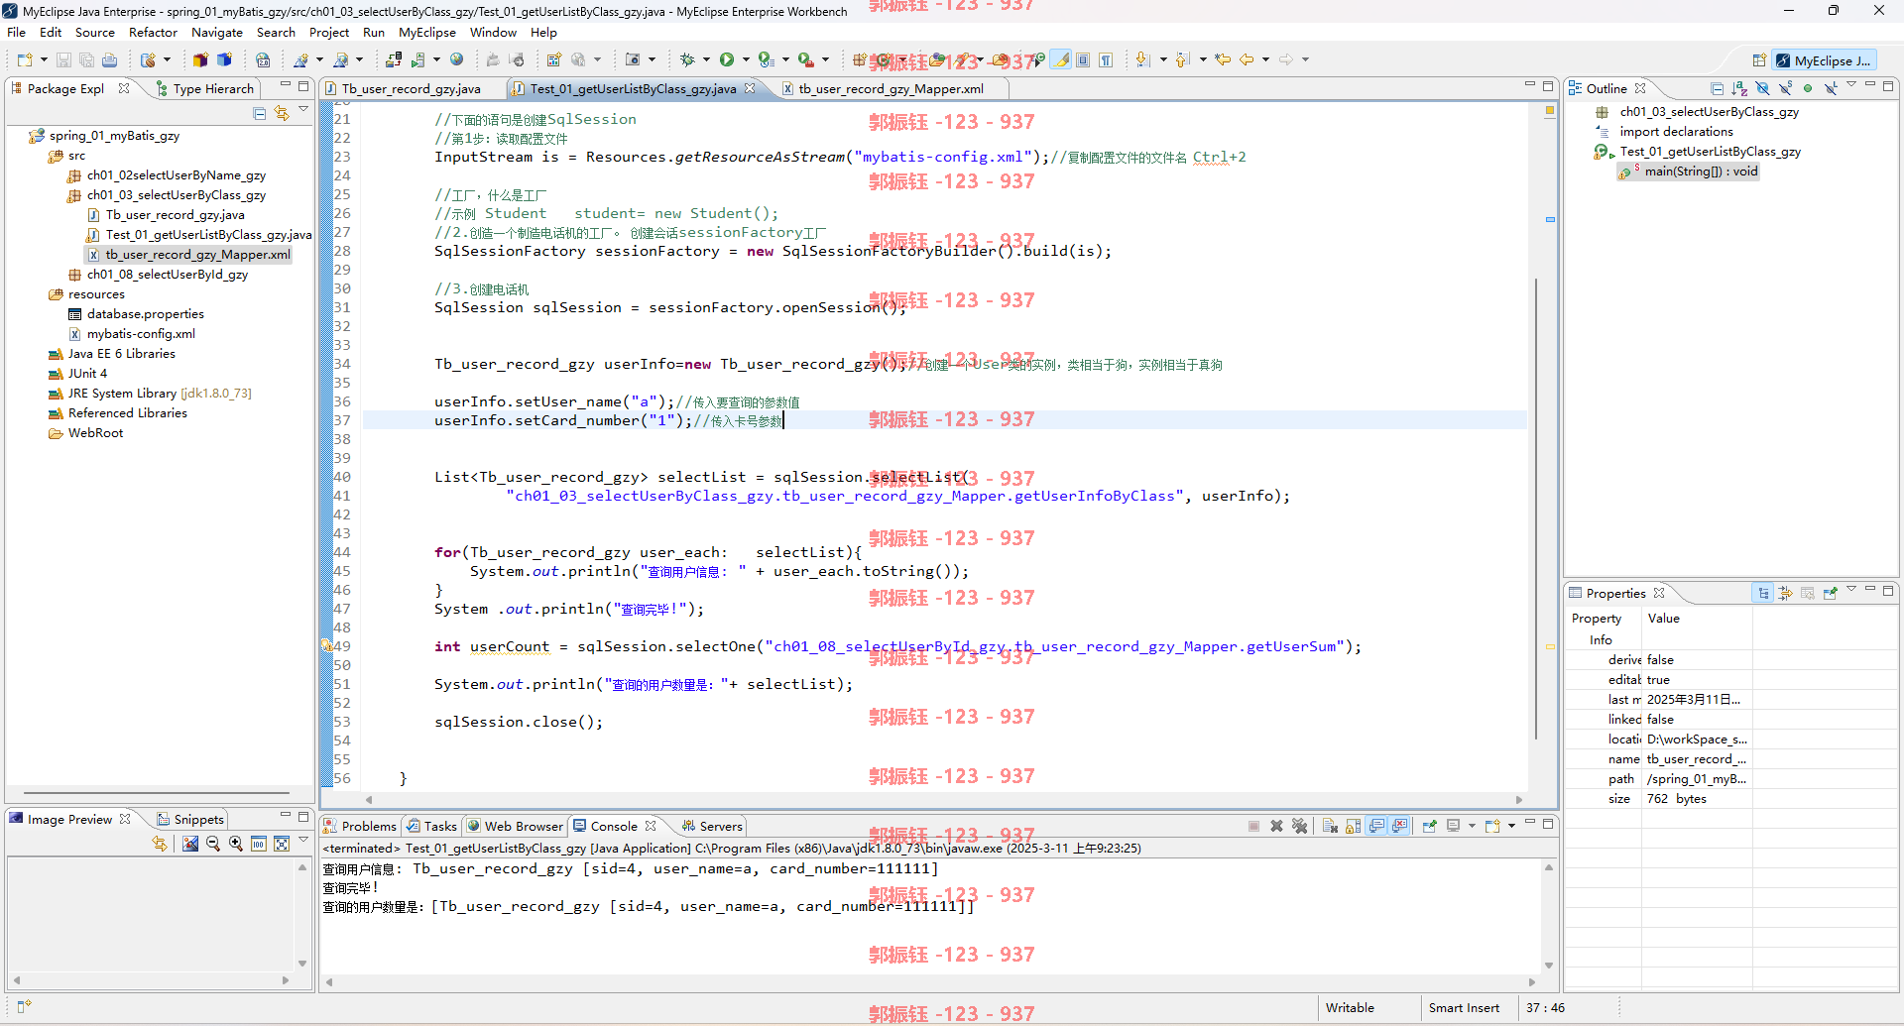
Task: Toggle Hide Static Members in Outline
Action: point(1785,88)
